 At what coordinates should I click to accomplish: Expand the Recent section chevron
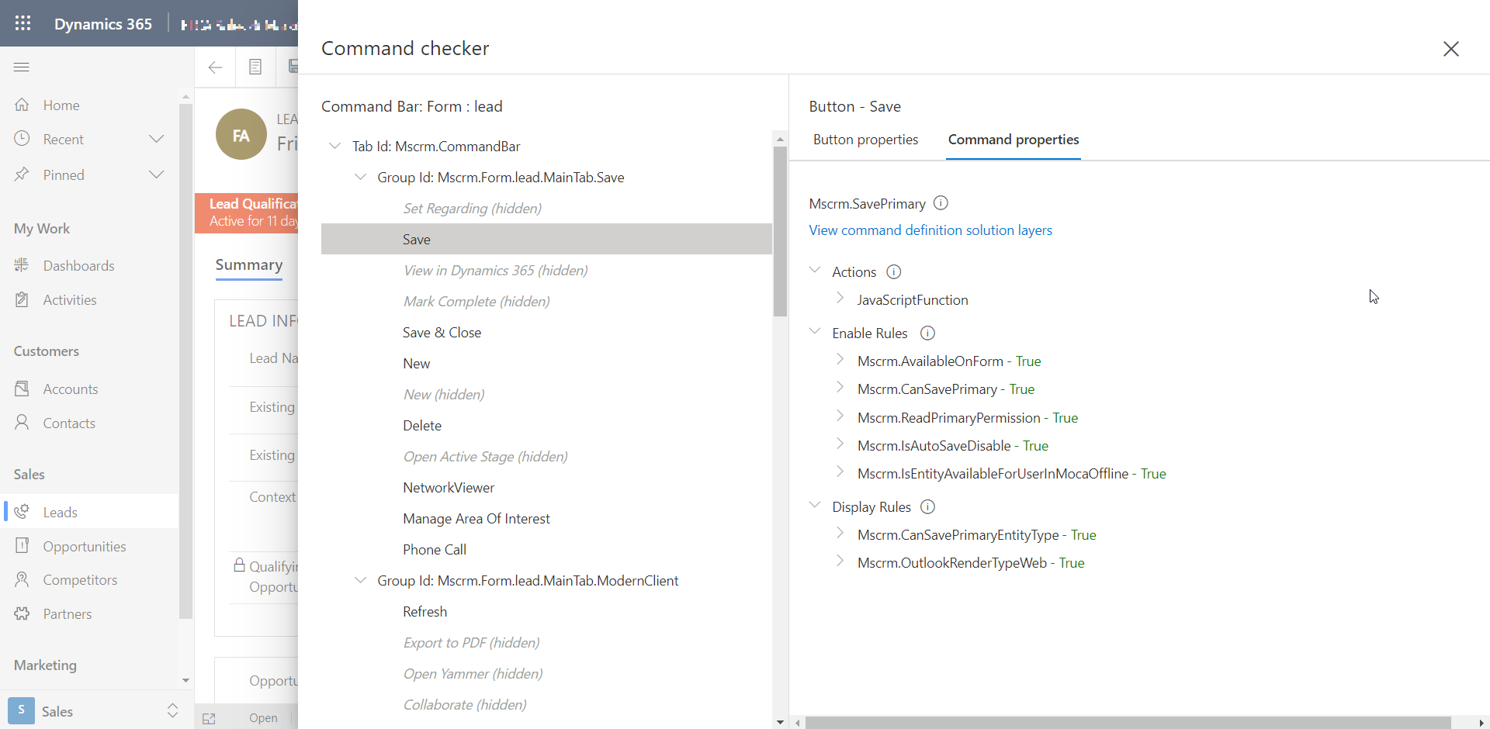pos(157,138)
